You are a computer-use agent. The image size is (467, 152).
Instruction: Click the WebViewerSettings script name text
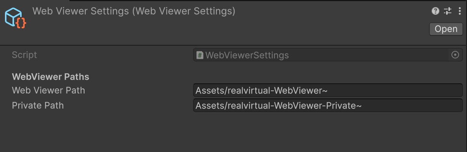coord(247,55)
